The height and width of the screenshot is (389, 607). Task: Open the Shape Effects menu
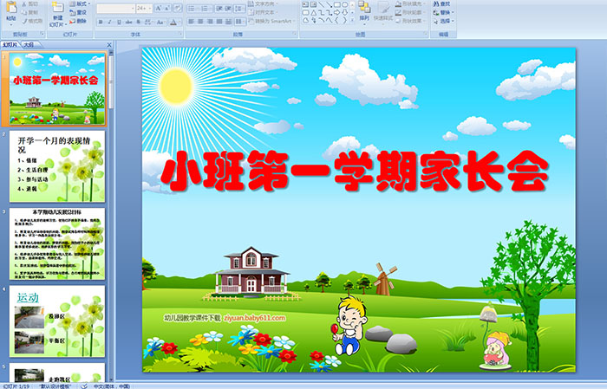point(410,21)
